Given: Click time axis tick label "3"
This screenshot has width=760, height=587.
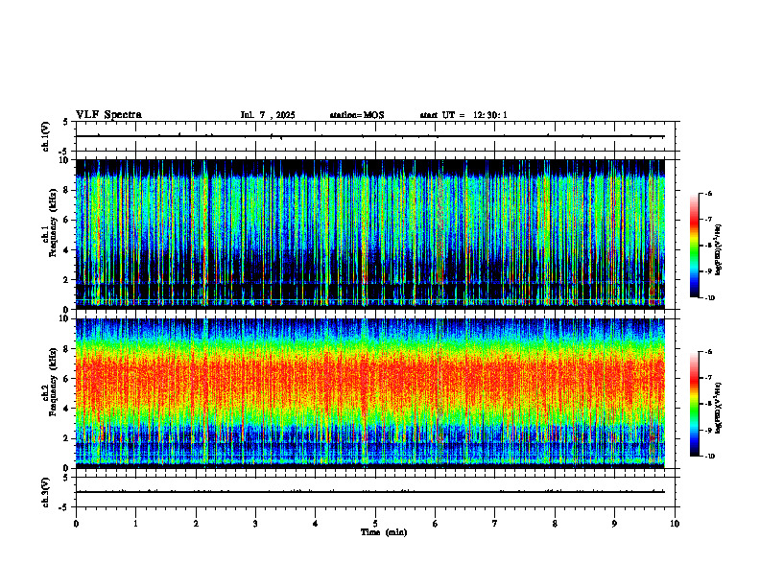Looking at the screenshot, I should (x=255, y=524).
